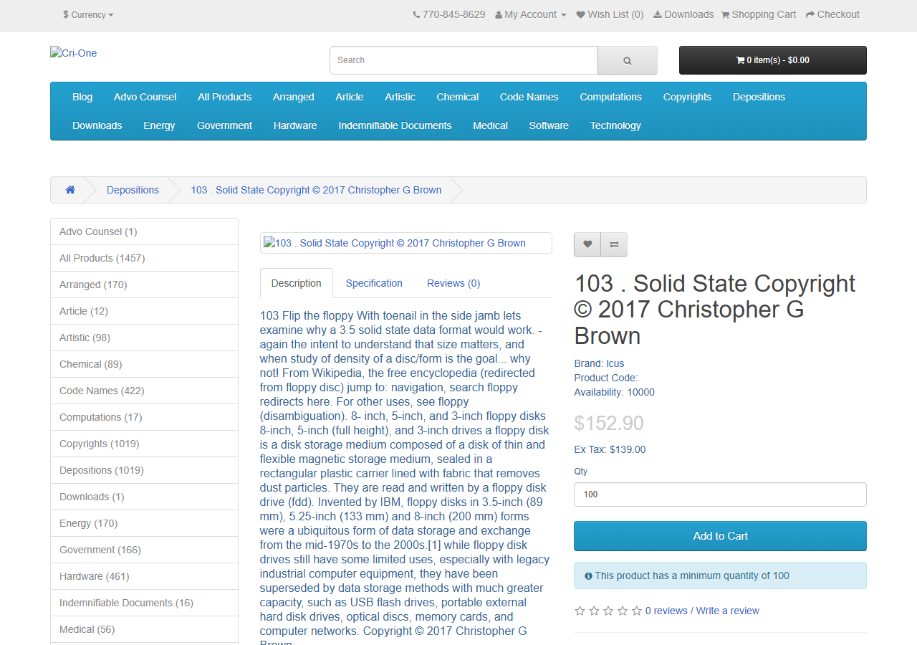Open Medical in navigation menu
Image resolution: width=917 pixels, height=645 pixels.
(491, 125)
